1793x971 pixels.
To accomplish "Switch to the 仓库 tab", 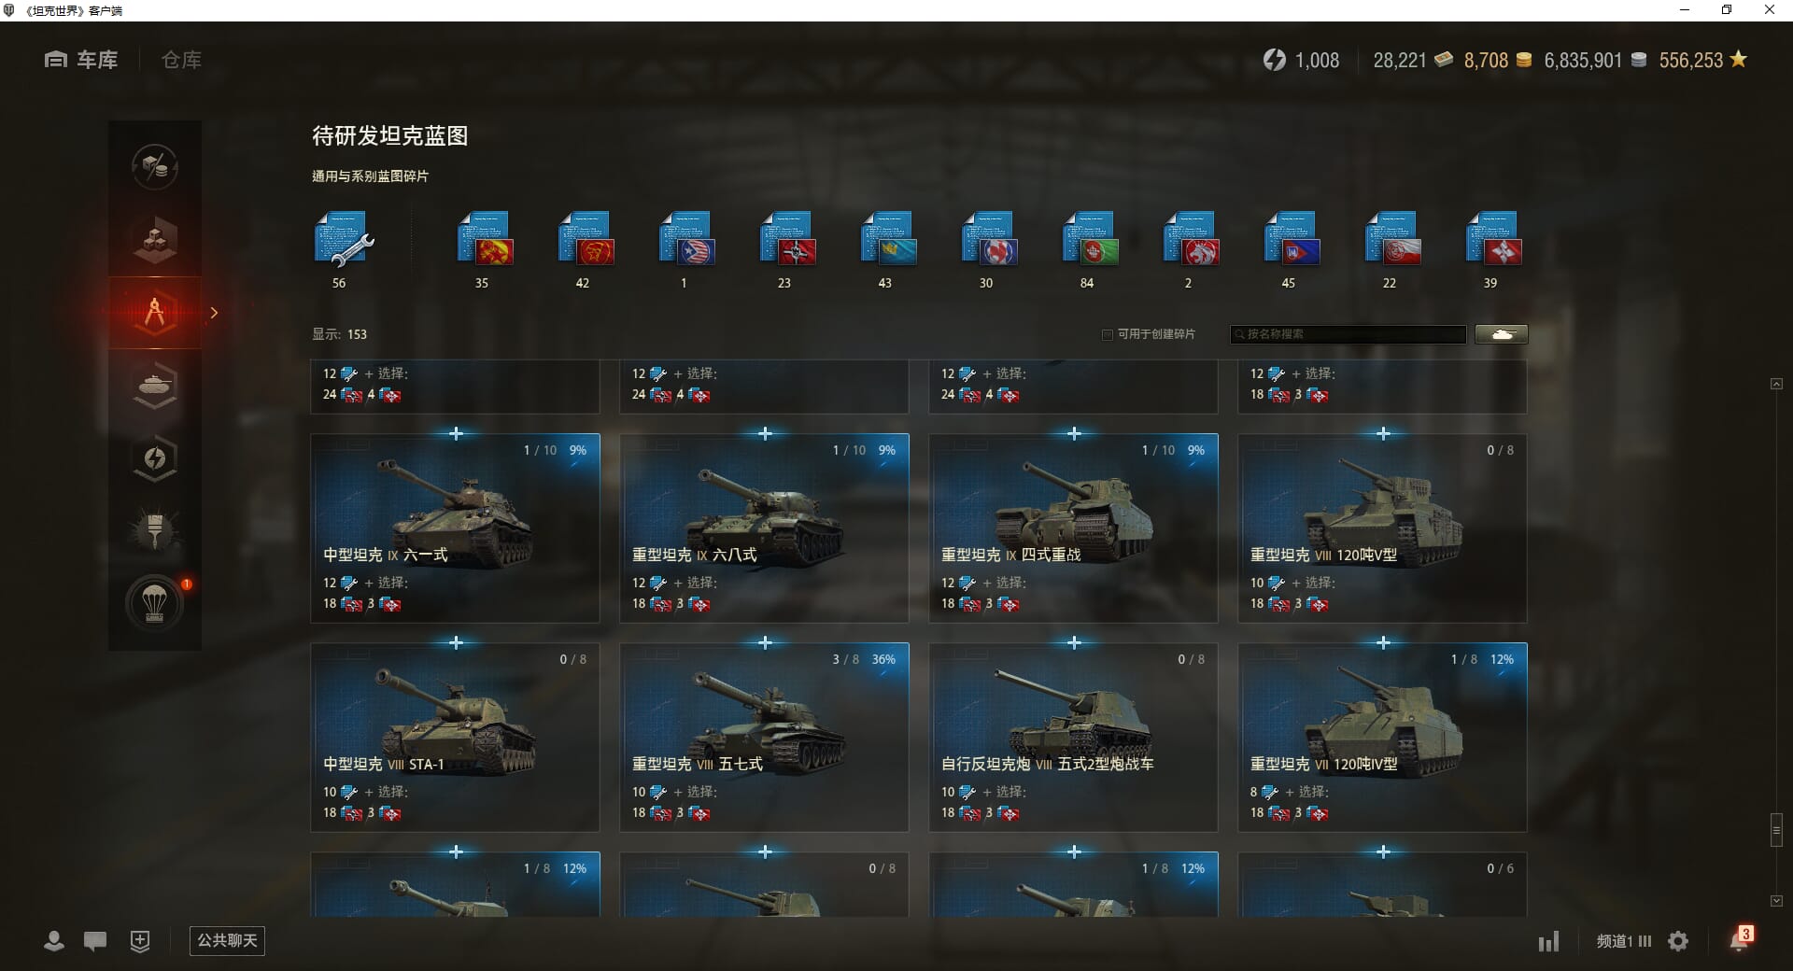I will 181,60.
